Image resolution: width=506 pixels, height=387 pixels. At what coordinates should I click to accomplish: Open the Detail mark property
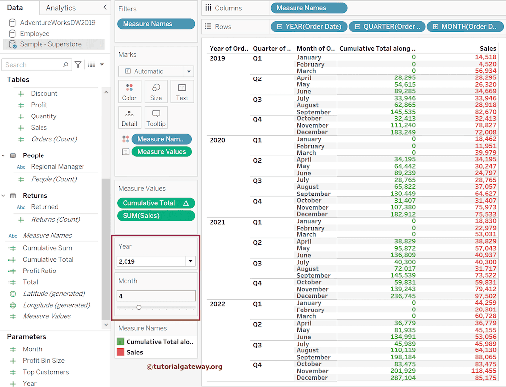[x=129, y=117]
